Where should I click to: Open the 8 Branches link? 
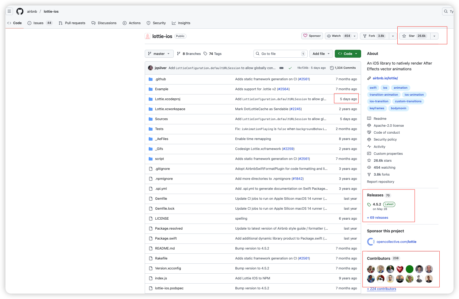[189, 54]
